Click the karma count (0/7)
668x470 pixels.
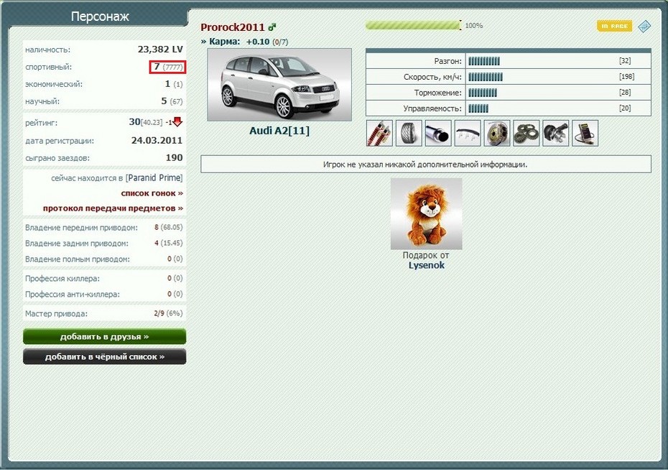click(x=280, y=42)
